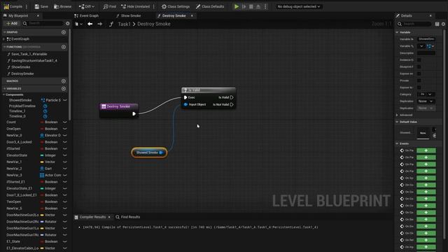Click the Step/advance frame button
The image size is (448, 252).
pyautogui.click(x=244, y=6)
